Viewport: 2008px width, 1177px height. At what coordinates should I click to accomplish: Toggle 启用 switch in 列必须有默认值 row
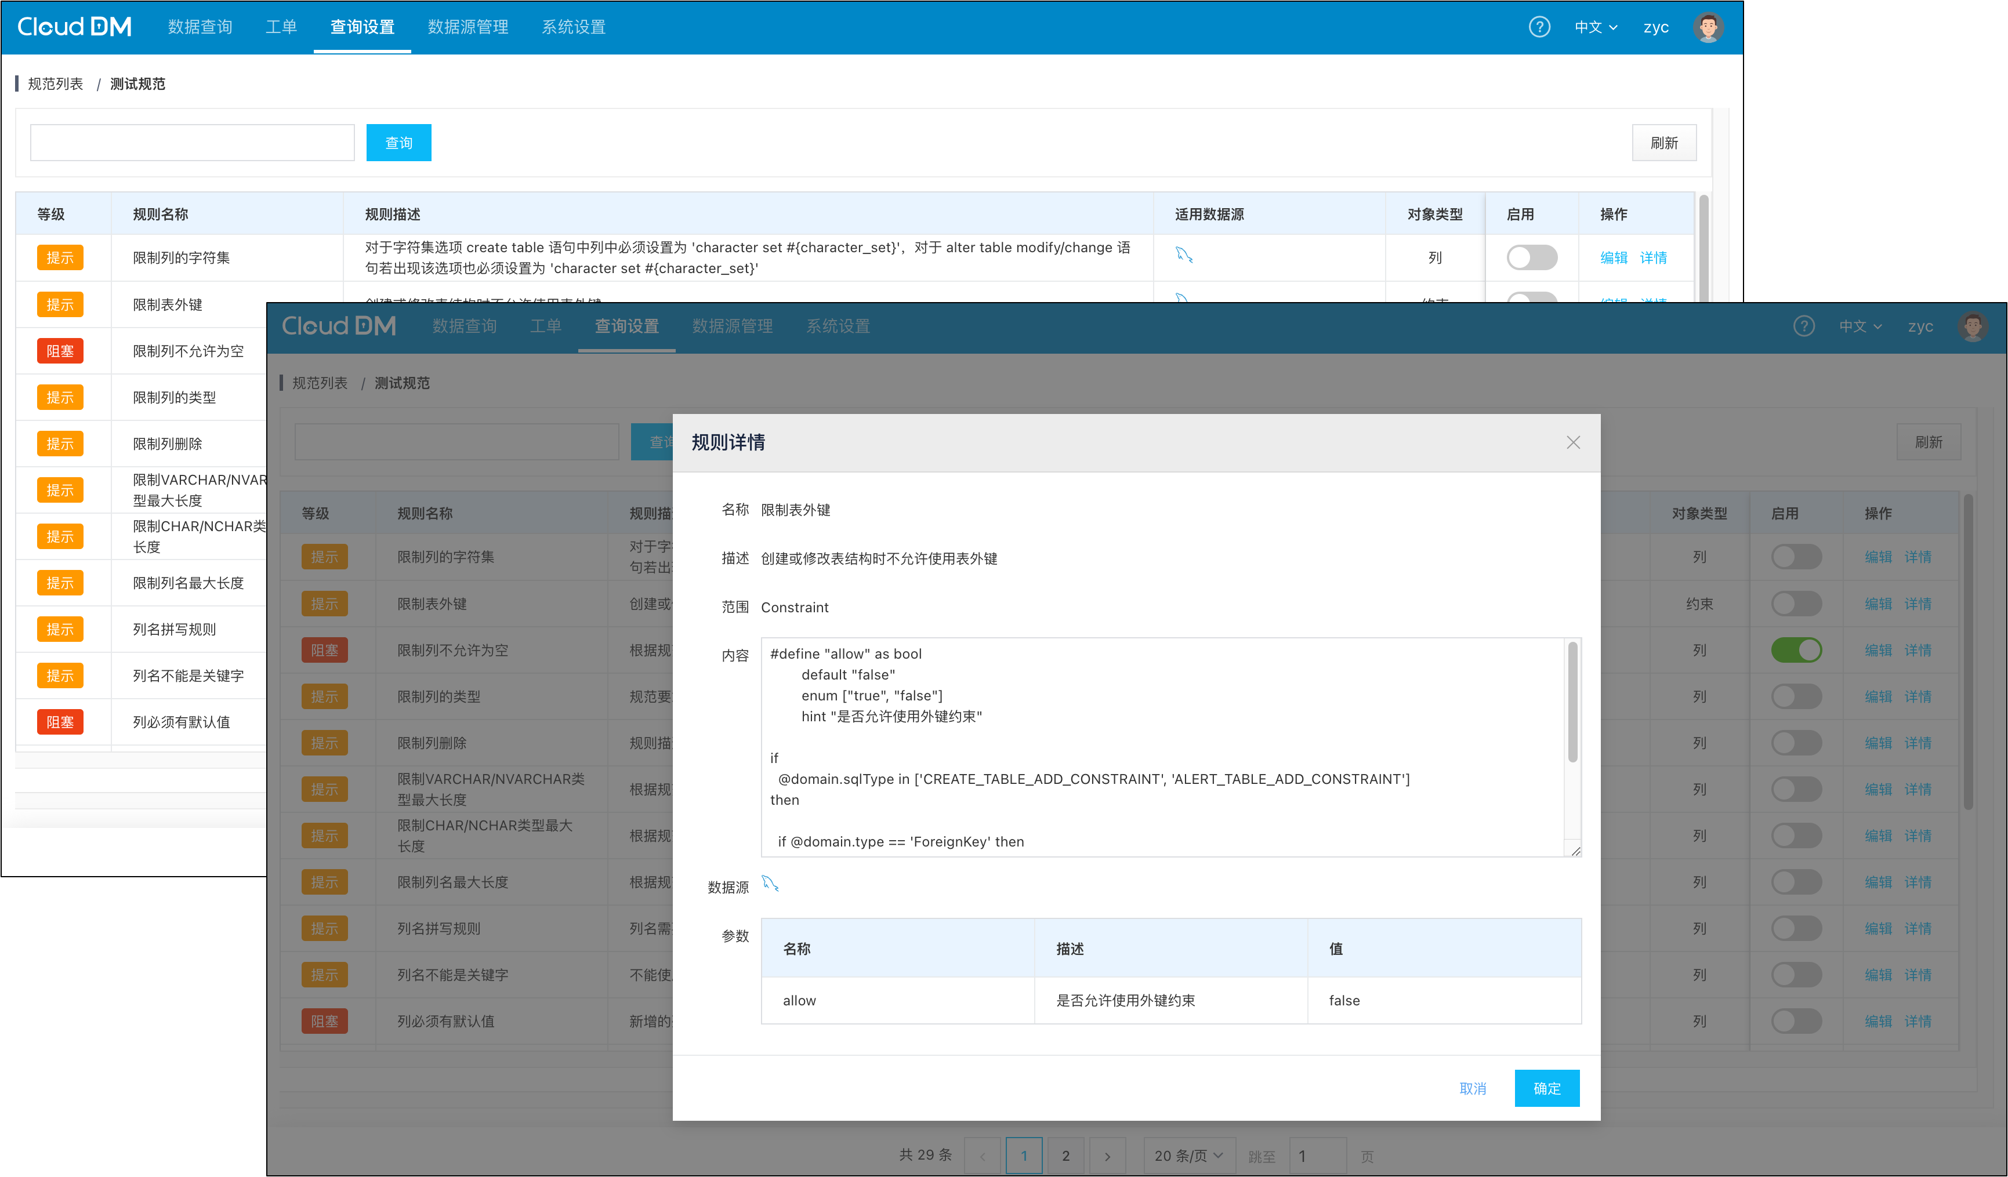pyautogui.click(x=1796, y=1021)
